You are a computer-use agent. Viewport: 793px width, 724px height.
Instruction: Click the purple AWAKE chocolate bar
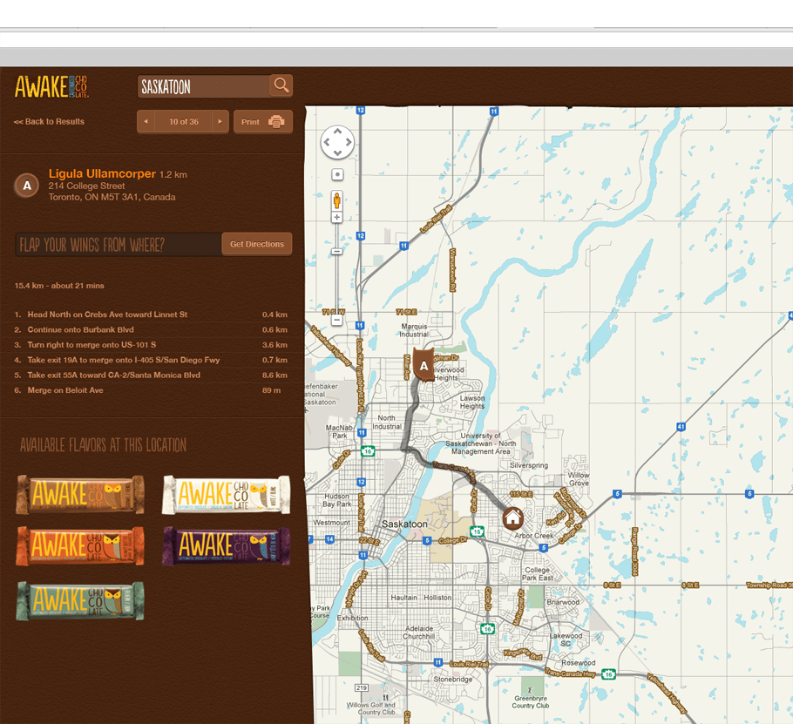226,545
